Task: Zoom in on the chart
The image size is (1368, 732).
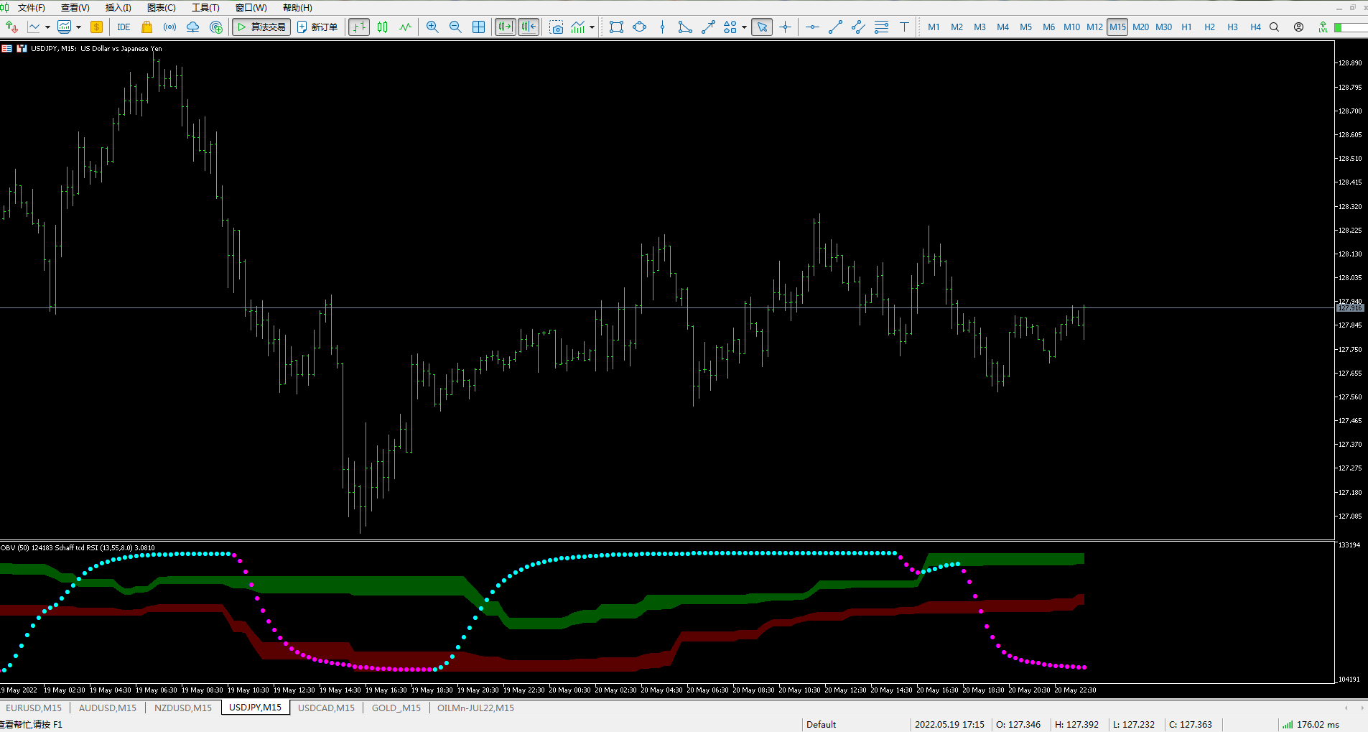Action: (432, 27)
